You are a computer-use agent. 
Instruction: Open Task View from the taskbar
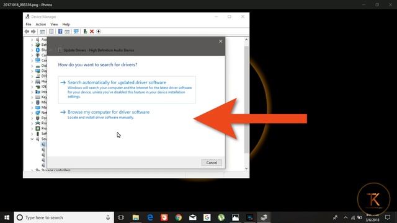coord(121,217)
